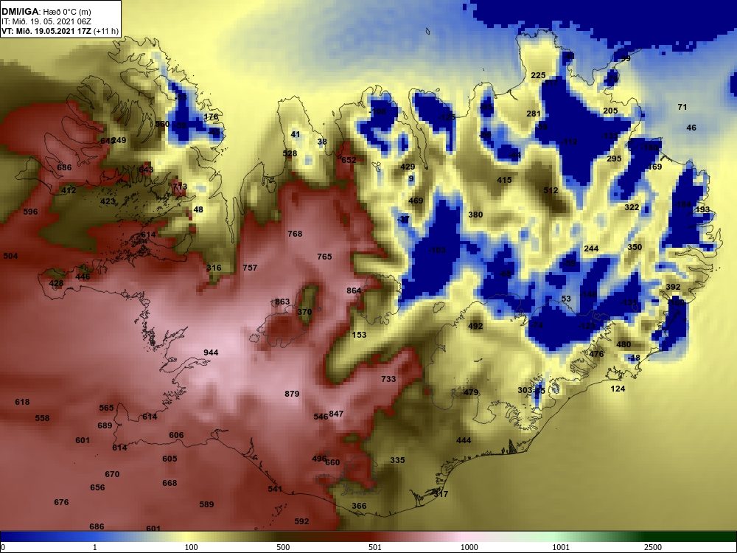Viewport: 737px width, 553px height.
Task: Click the 428 peninsula value
Action: point(56,283)
